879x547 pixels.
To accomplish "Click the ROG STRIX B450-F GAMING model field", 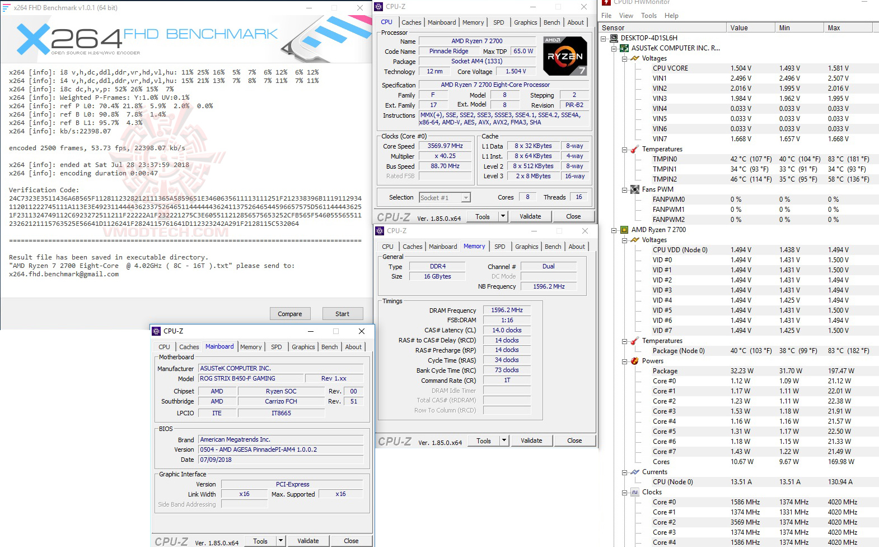I will pos(251,378).
